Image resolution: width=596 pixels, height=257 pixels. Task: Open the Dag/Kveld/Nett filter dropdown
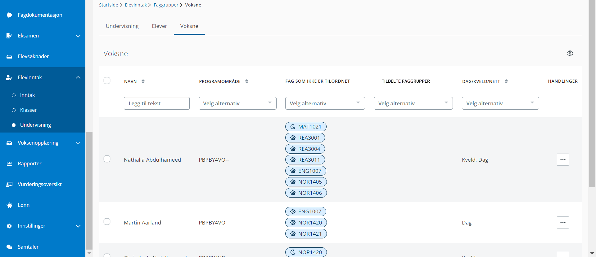(x=500, y=103)
